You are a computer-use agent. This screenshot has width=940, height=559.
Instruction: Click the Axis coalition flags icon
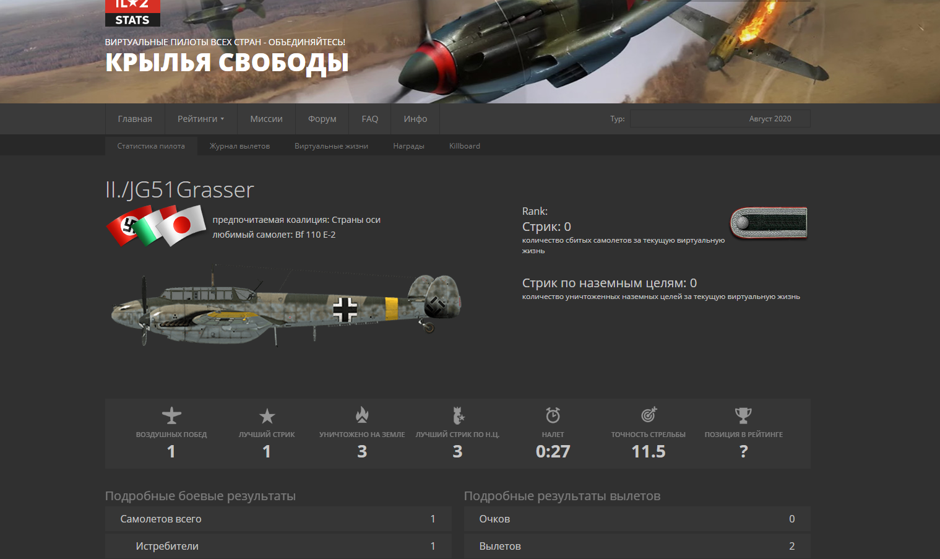156,225
